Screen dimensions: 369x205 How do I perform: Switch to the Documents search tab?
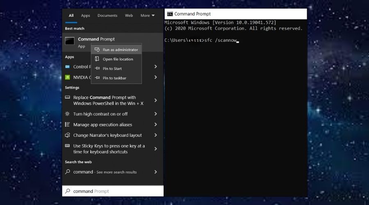click(107, 16)
